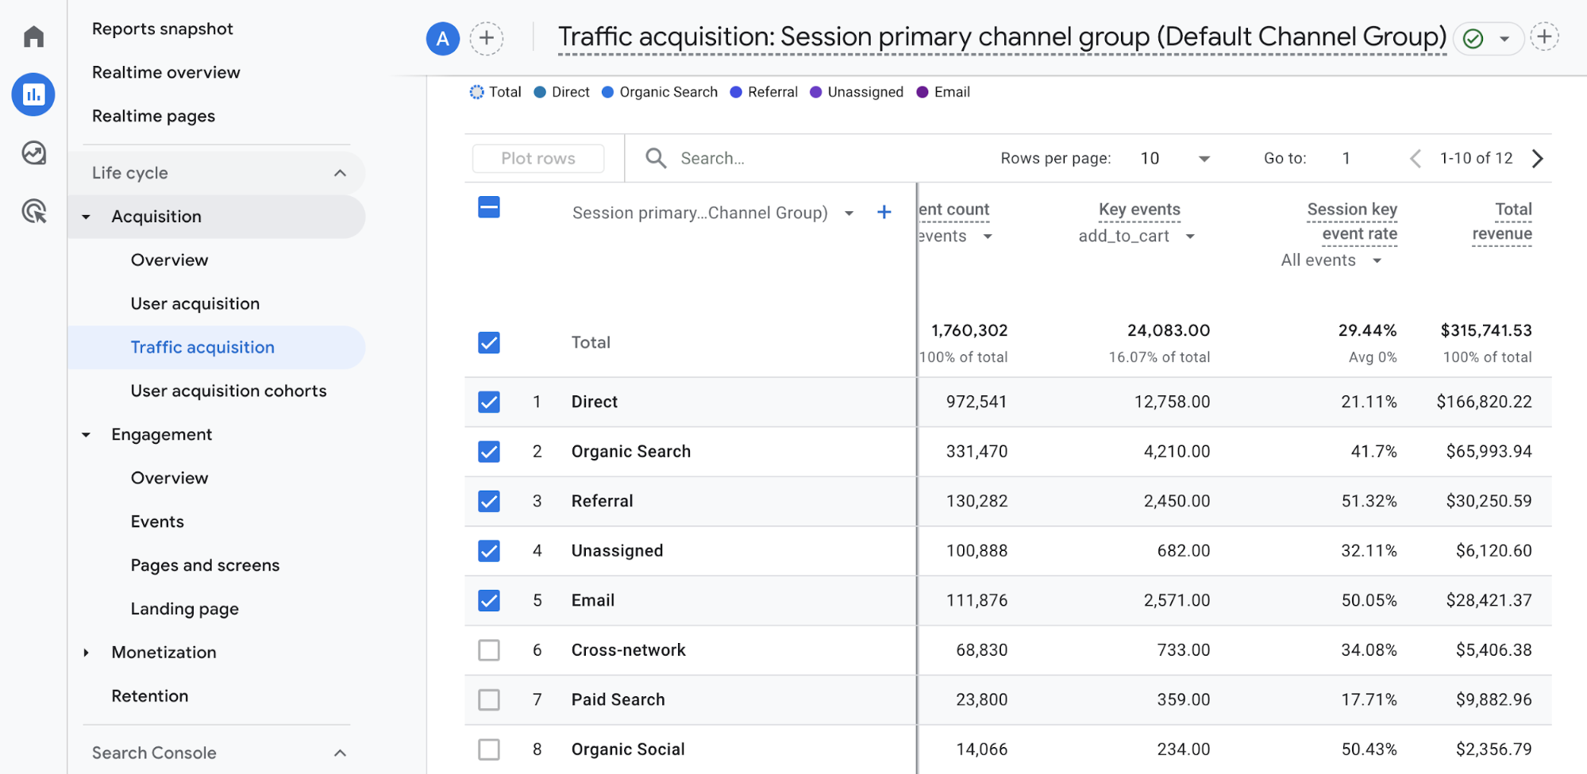Click the Direct legend color dot
The image size is (1587, 774).
tap(540, 92)
